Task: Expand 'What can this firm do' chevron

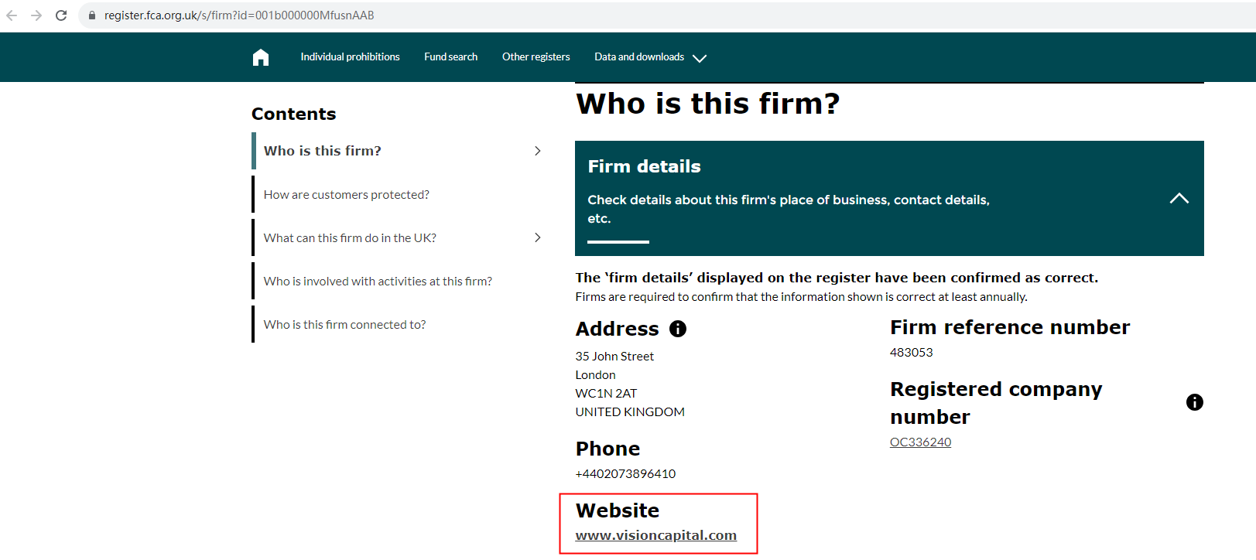Action: click(537, 237)
